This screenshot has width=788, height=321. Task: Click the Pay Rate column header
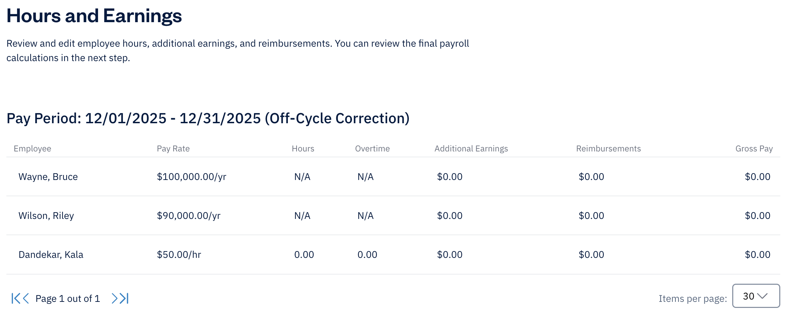pos(173,148)
